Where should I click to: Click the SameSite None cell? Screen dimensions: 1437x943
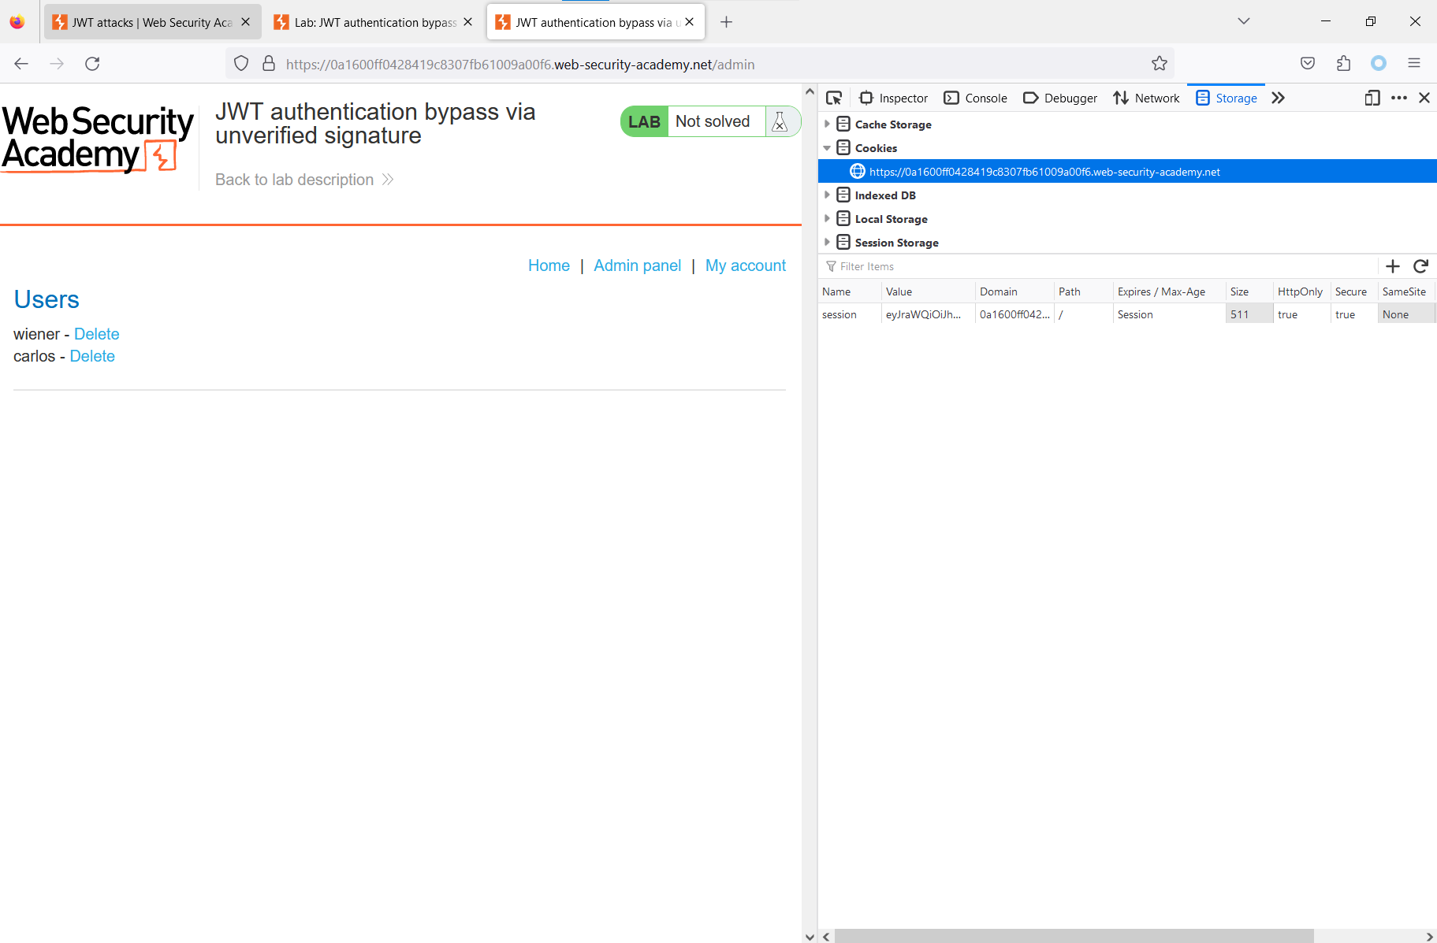point(1406,314)
